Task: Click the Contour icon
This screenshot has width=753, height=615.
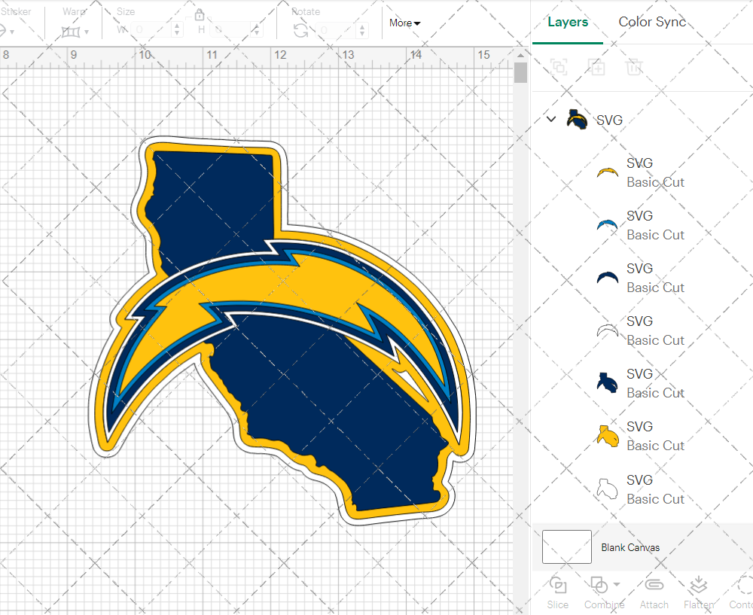Action: [744, 586]
